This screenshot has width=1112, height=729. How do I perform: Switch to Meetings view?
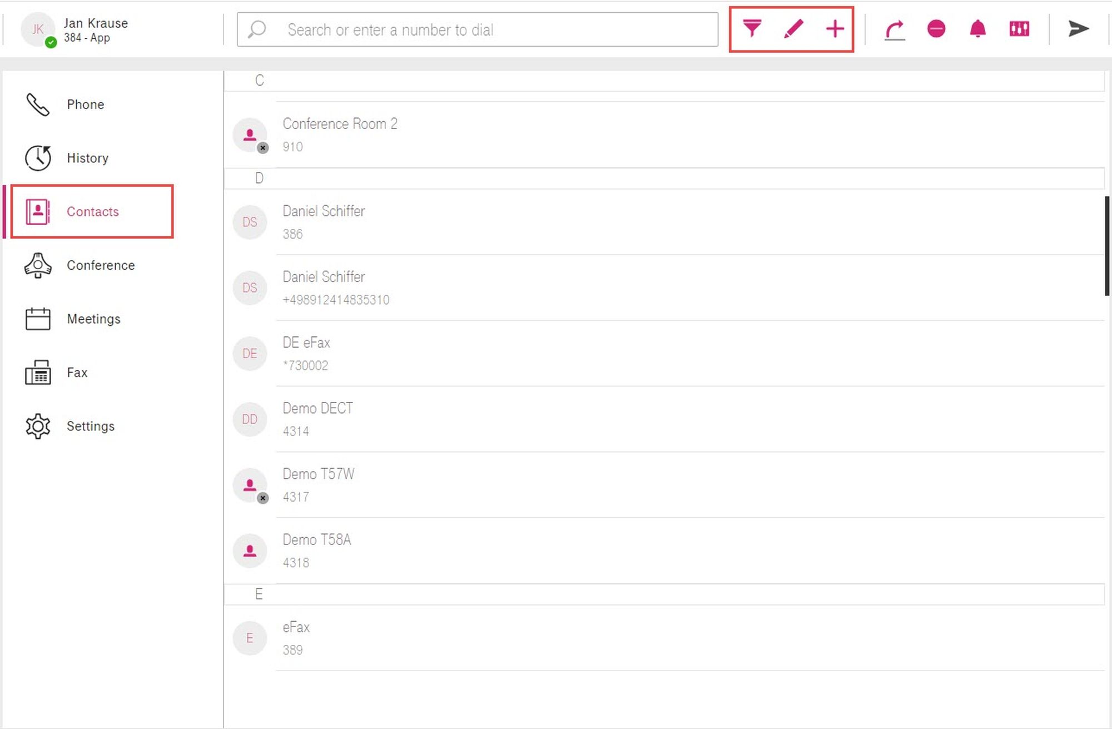(93, 319)
